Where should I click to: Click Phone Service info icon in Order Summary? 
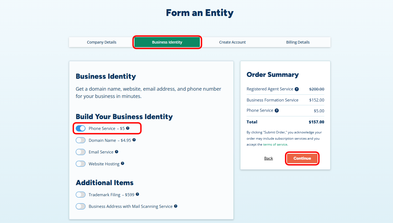[277, 110]
